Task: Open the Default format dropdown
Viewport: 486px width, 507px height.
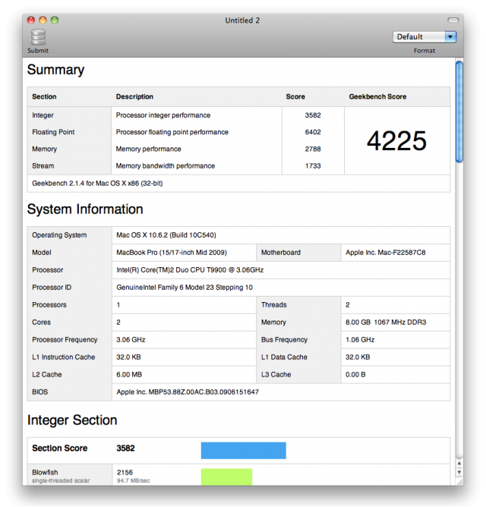Action: [424, 37]
